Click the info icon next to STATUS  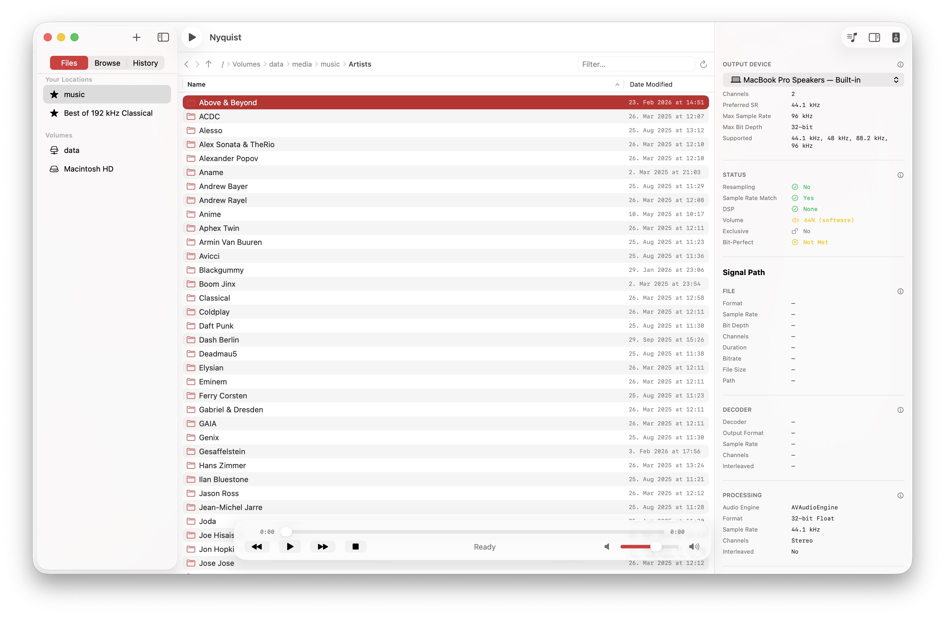(x=900, y=175)
